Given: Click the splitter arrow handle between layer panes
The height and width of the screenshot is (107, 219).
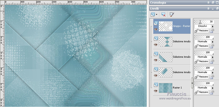Looking at the screenshot, I should click(x=192, y=83).
